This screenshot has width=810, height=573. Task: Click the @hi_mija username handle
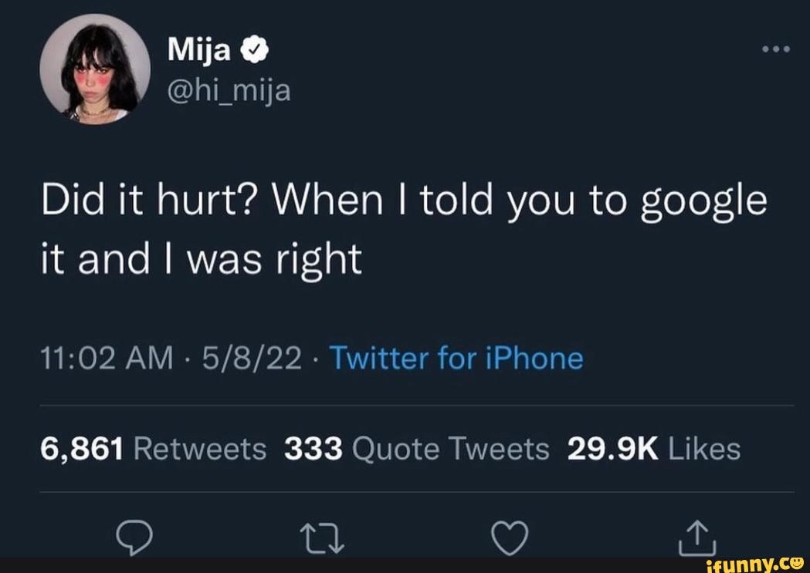click(229, 89)
